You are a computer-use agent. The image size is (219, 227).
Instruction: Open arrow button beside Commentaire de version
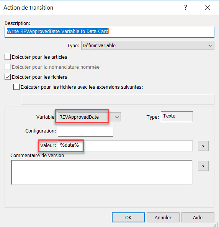coord(203,166)
